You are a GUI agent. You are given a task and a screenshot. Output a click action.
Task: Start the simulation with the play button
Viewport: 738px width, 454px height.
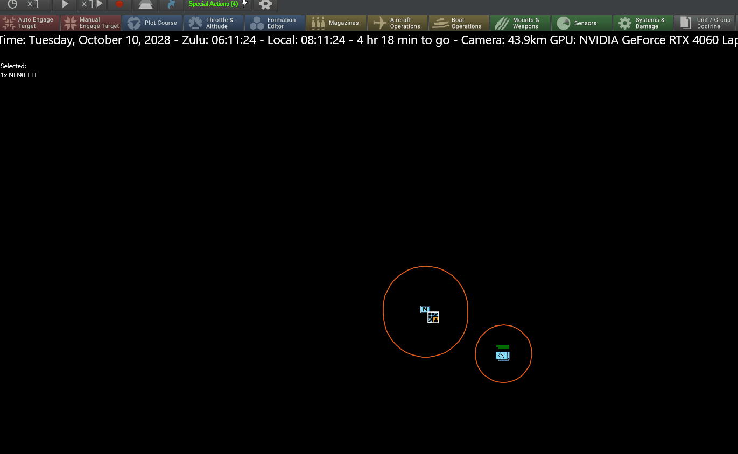click(x=65, y=4)
